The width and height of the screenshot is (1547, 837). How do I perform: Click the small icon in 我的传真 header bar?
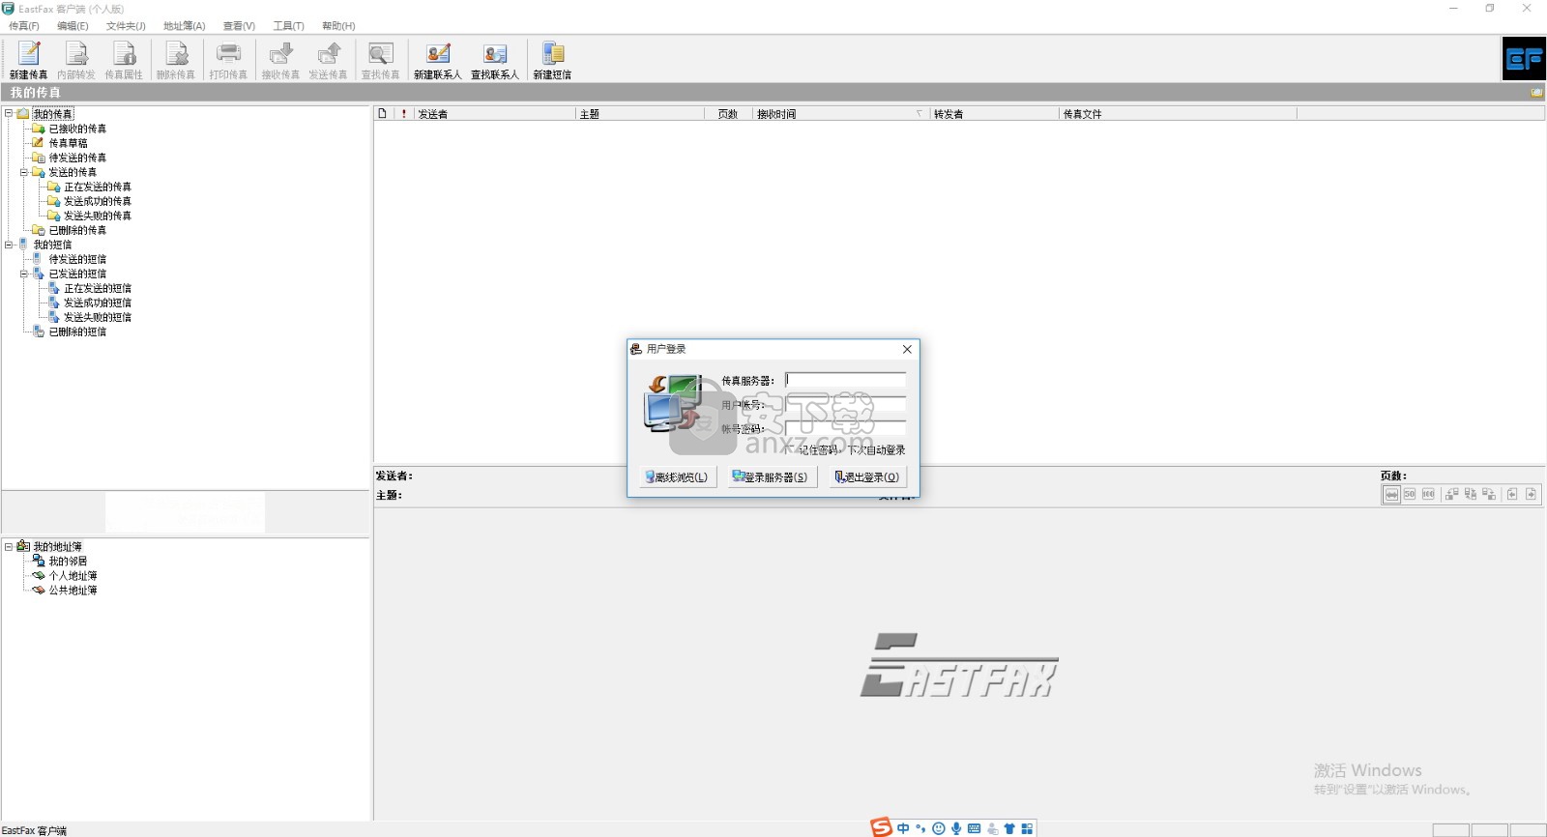click(x=1536, y=93)
